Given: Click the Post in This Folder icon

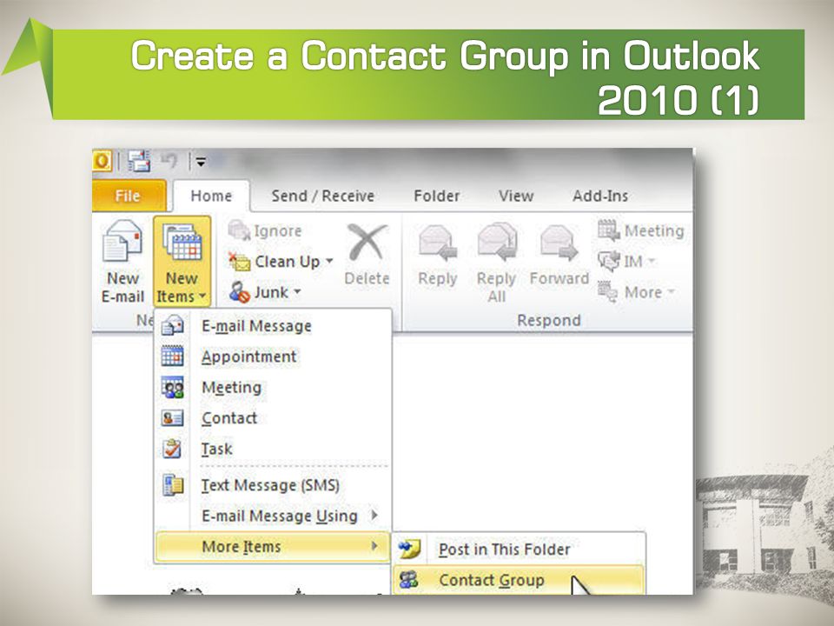Looking at the screenshot, I should (x=409, y=549).
